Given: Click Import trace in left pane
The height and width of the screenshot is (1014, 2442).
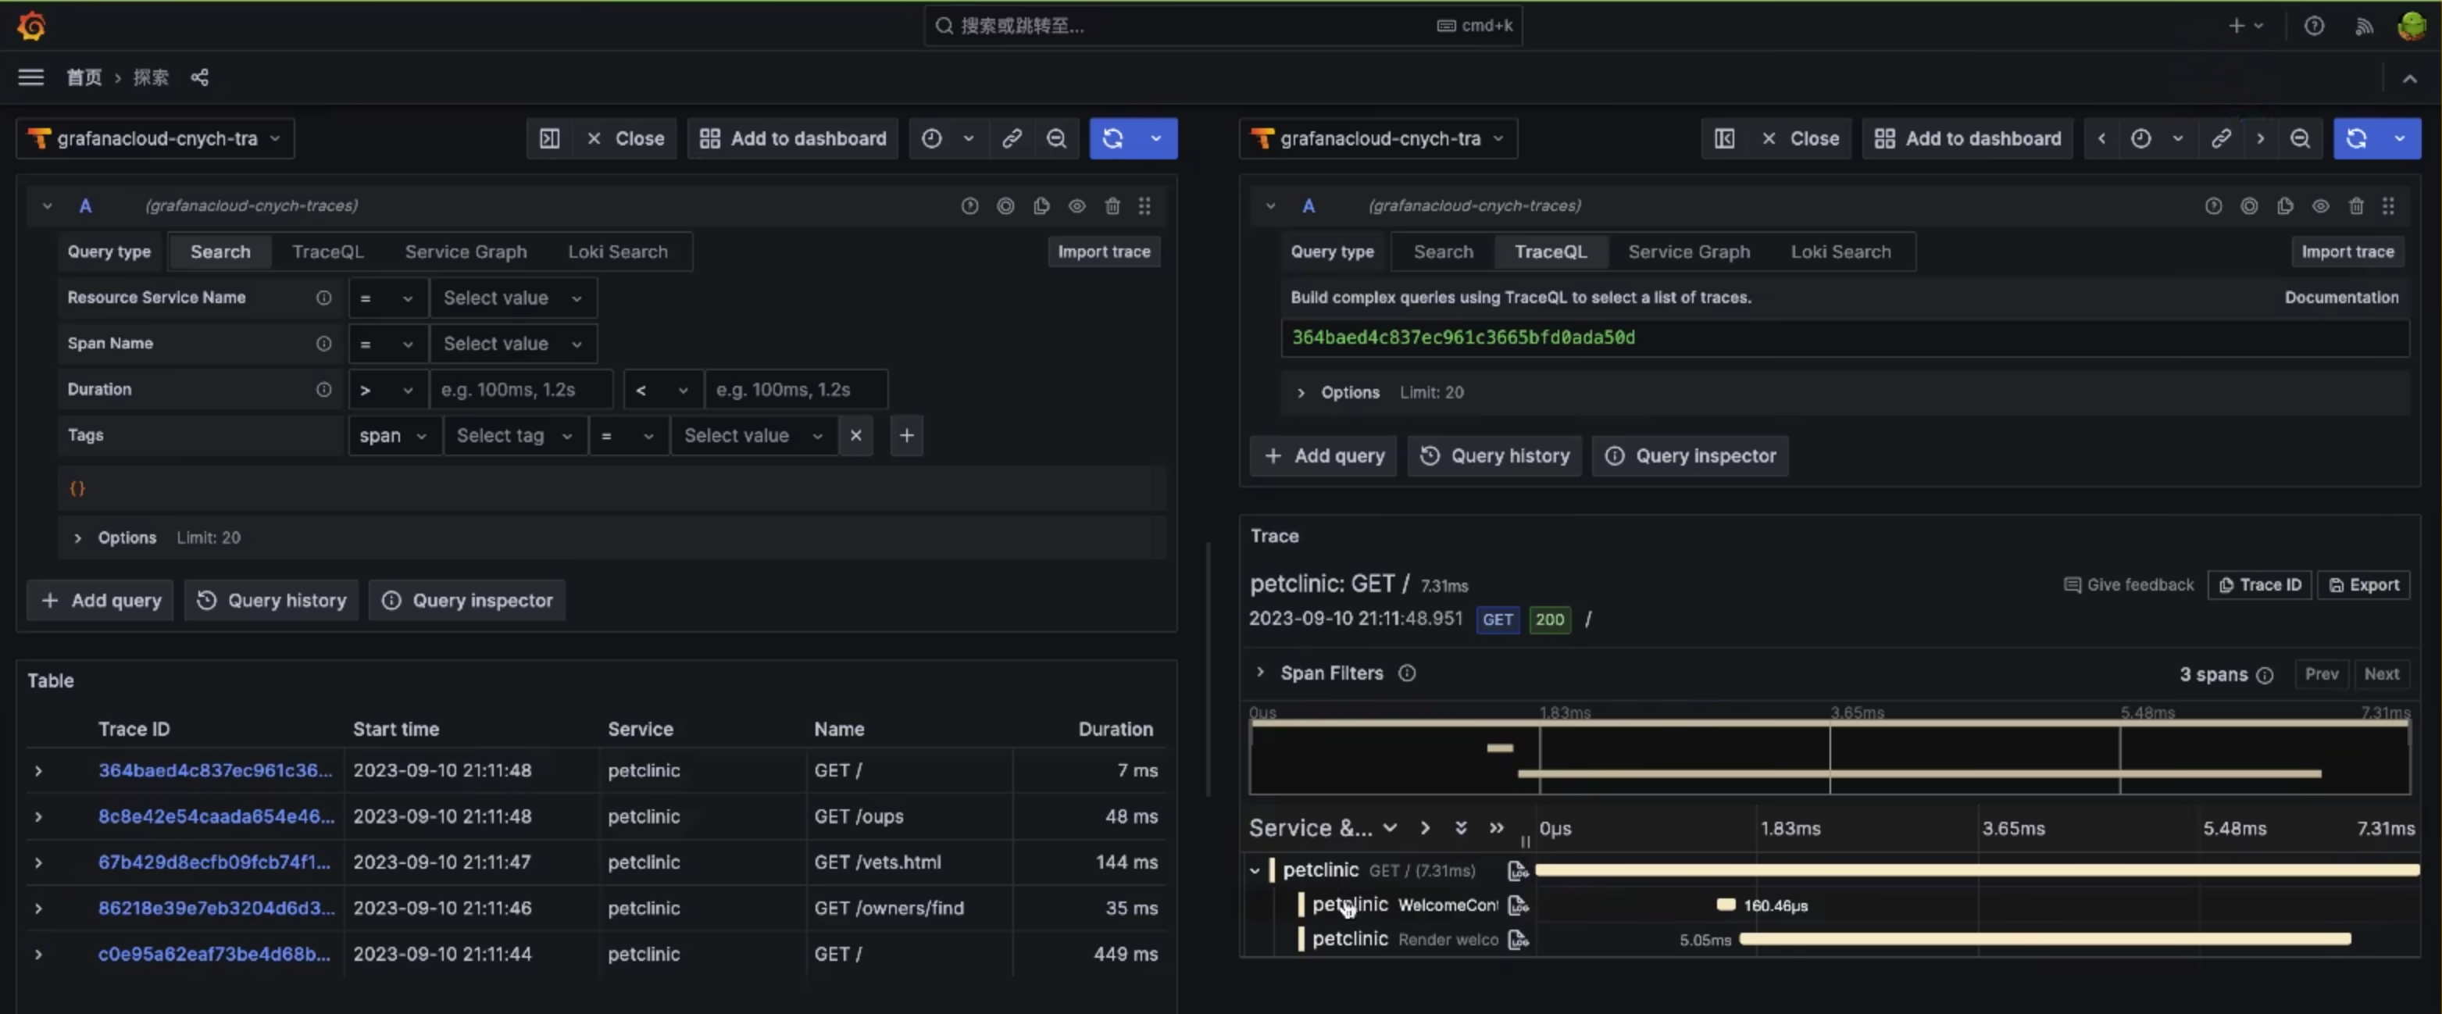Looking at the screenshot, I should tap(1104, 252).
